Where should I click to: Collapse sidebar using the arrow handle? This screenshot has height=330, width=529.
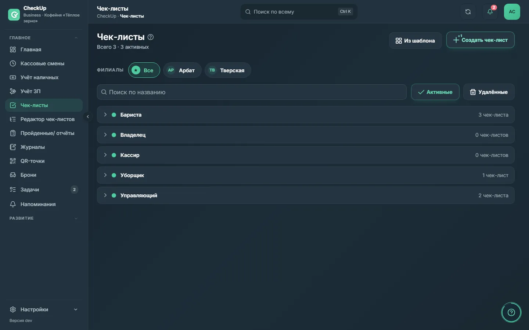(x=87, y=117)
